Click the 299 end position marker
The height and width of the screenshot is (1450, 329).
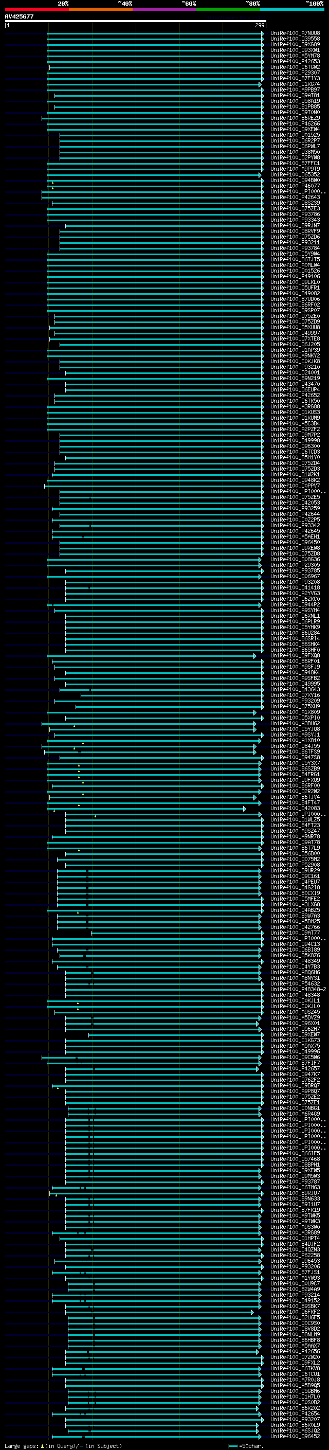260,25
